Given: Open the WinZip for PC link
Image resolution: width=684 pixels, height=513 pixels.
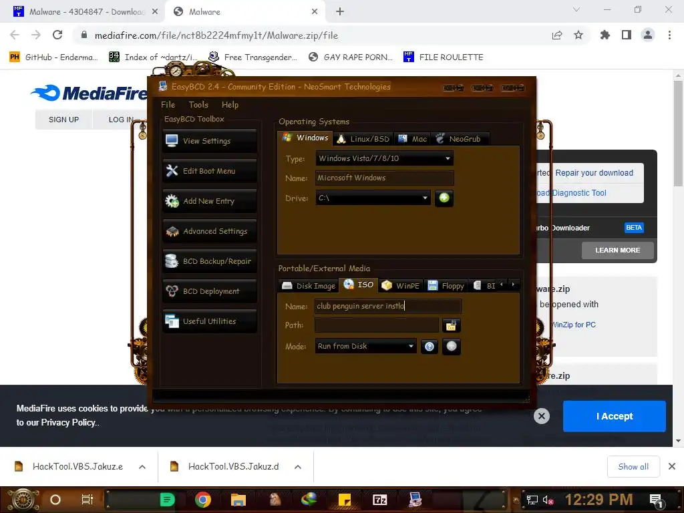Looking at the screenshot, I should point(574,325).
